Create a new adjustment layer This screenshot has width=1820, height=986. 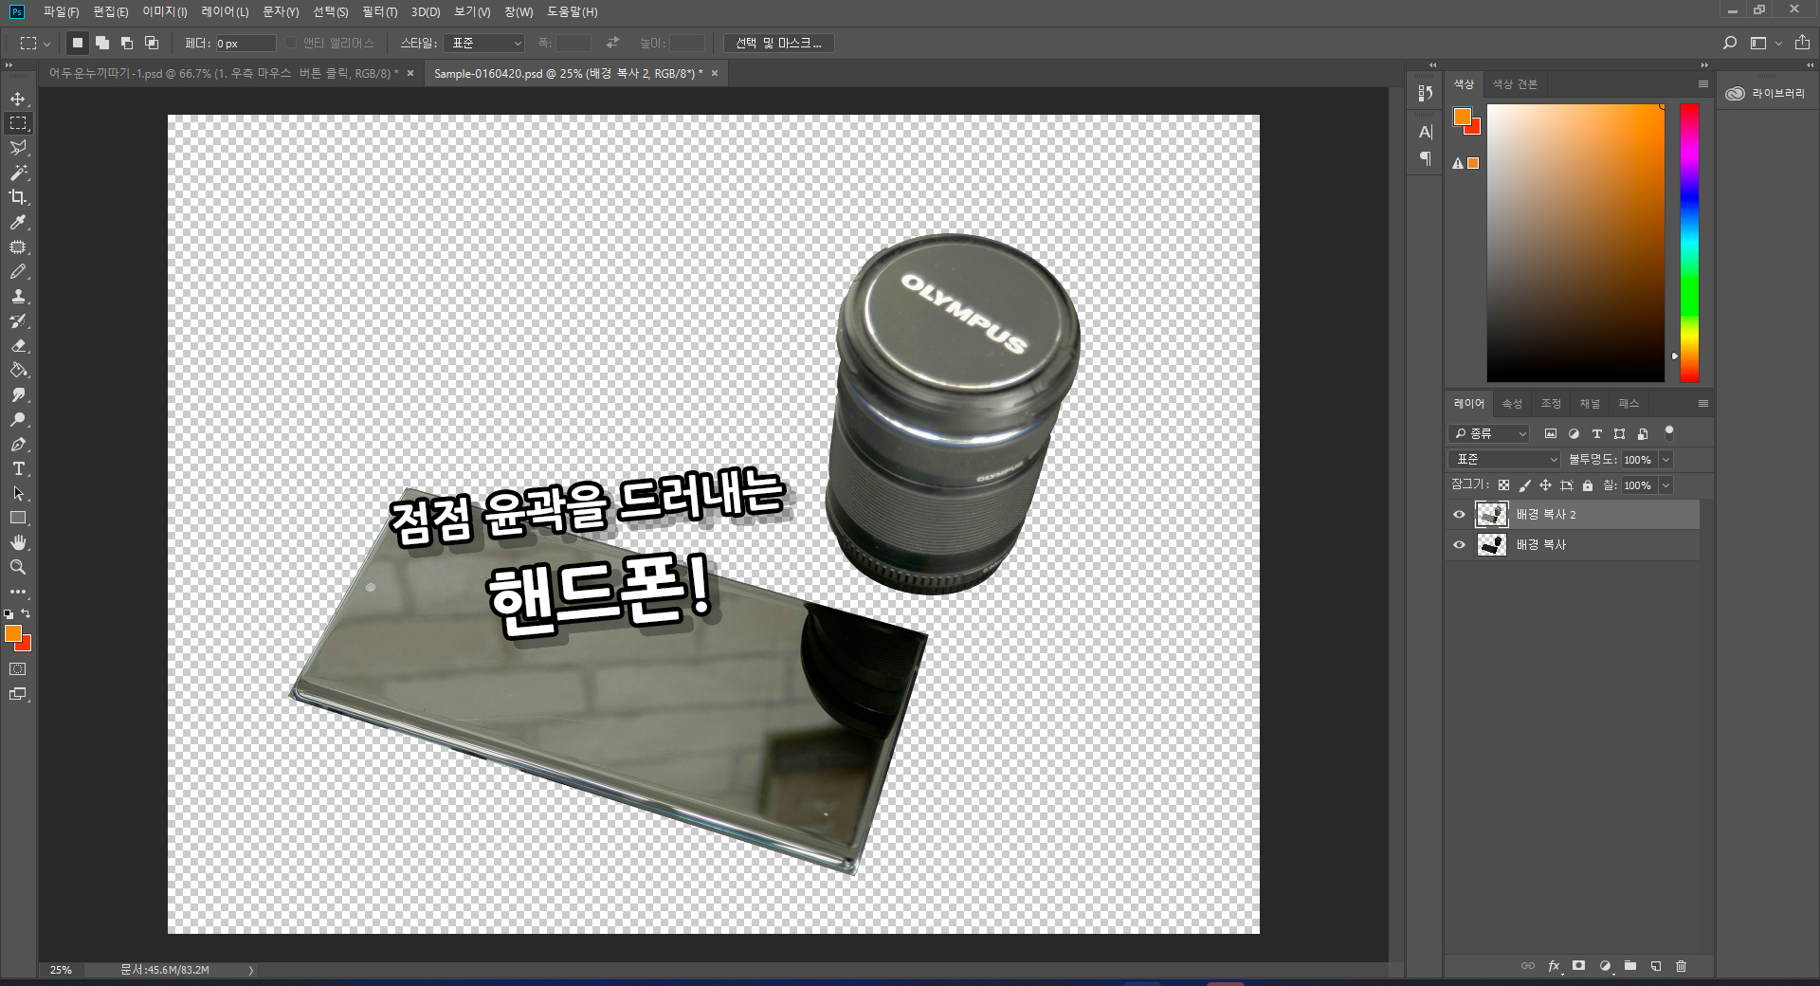point(1605,966)
